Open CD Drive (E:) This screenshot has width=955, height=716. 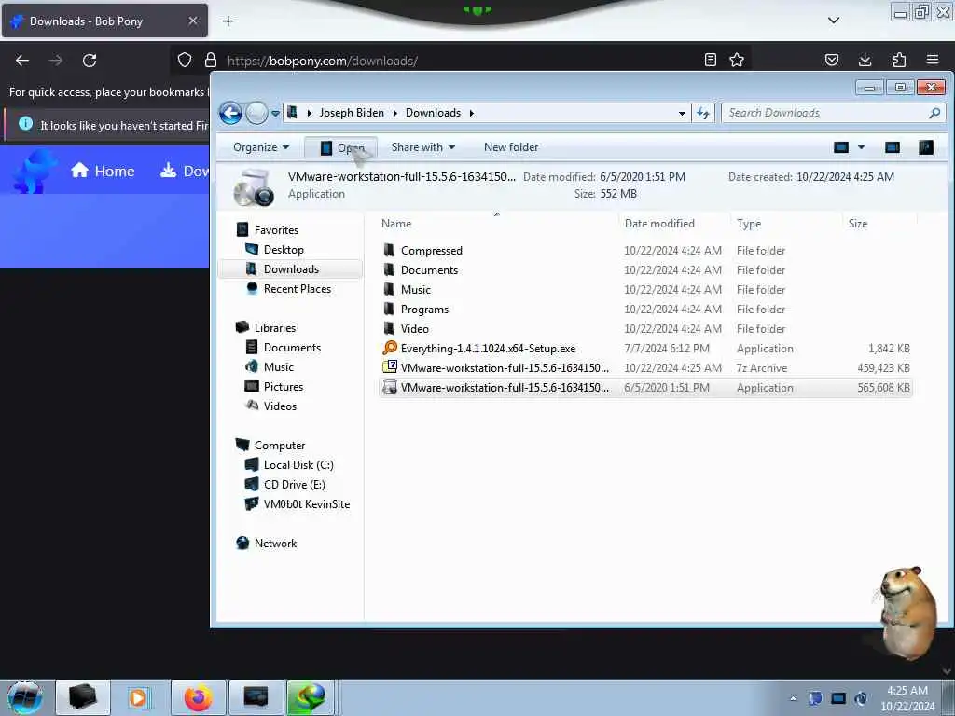coord(294,484)
